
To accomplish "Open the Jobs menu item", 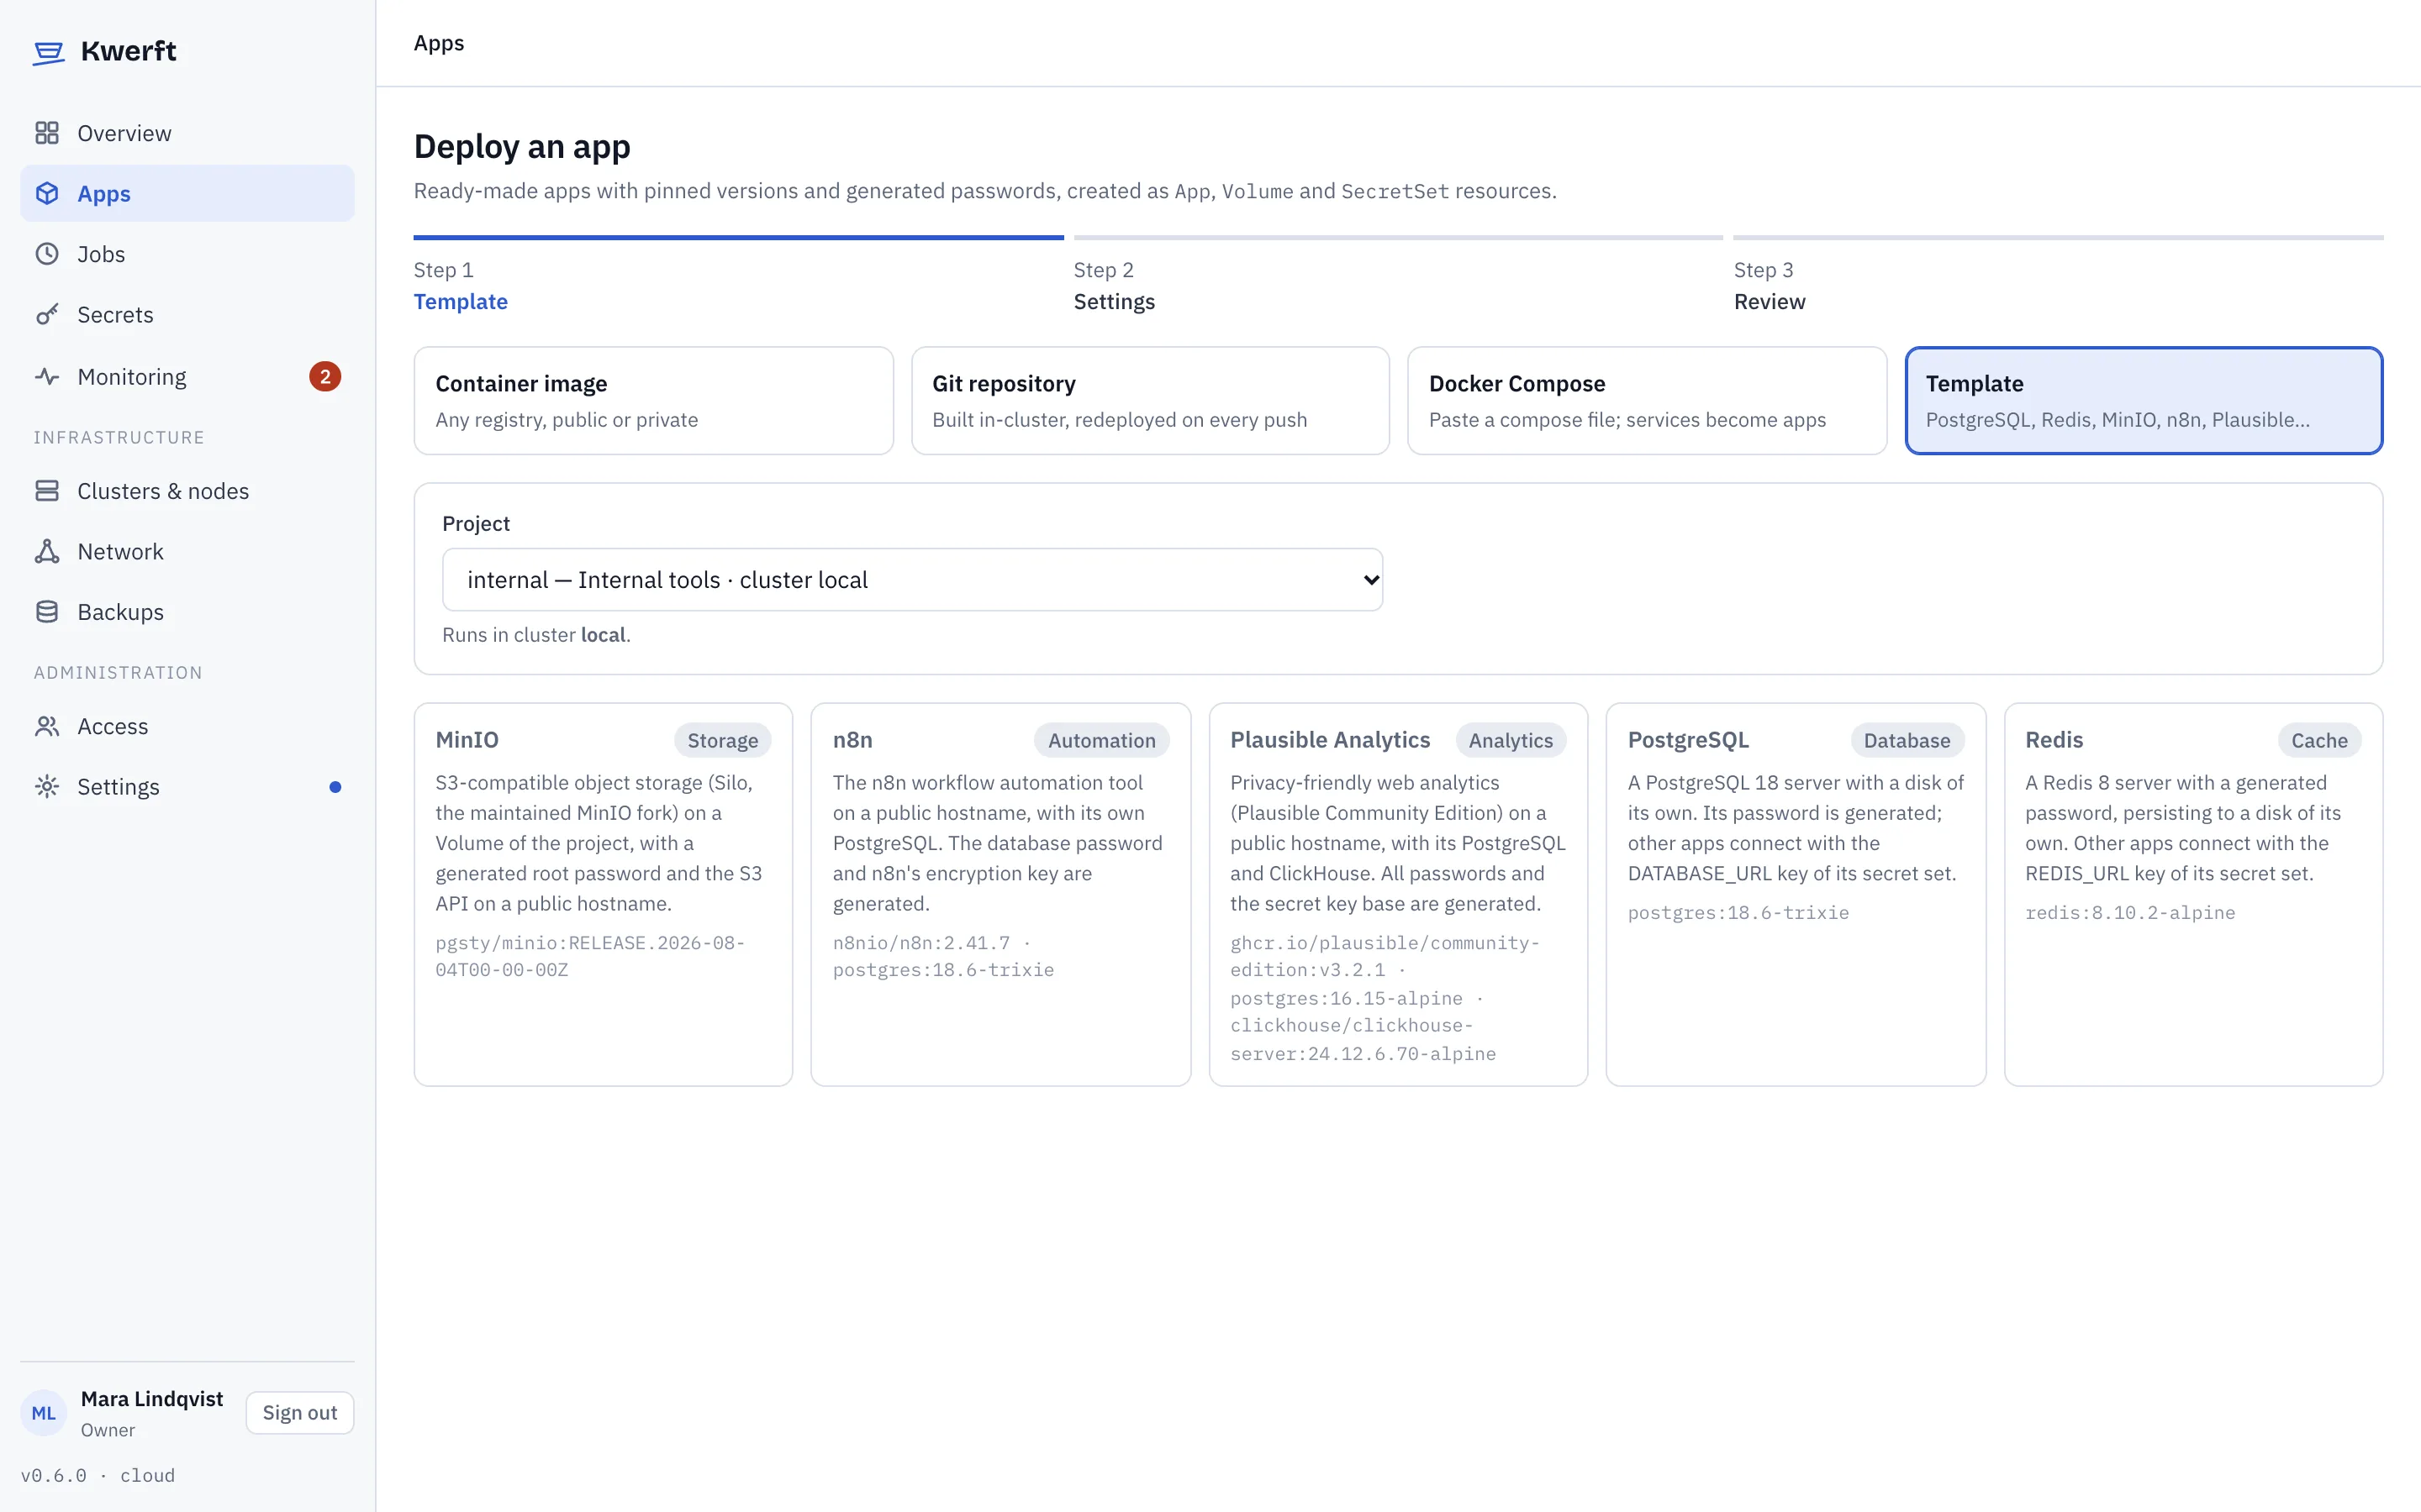I will tap(187, 254).
